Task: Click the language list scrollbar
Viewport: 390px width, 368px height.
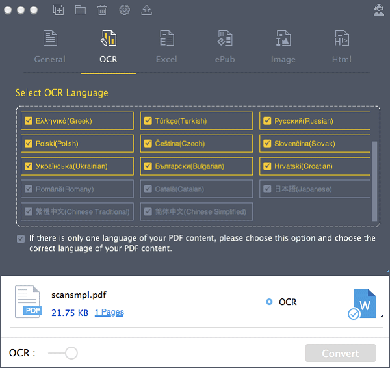Action: pos(374,181)
